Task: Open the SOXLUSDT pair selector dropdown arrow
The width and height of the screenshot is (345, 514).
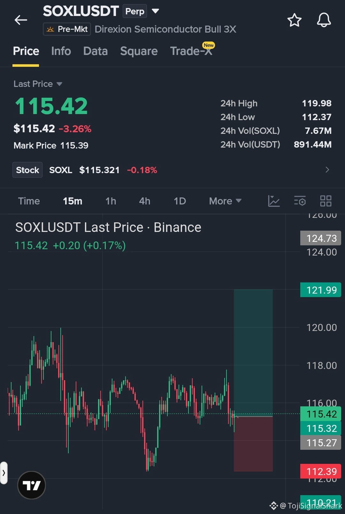Action: 155,11
